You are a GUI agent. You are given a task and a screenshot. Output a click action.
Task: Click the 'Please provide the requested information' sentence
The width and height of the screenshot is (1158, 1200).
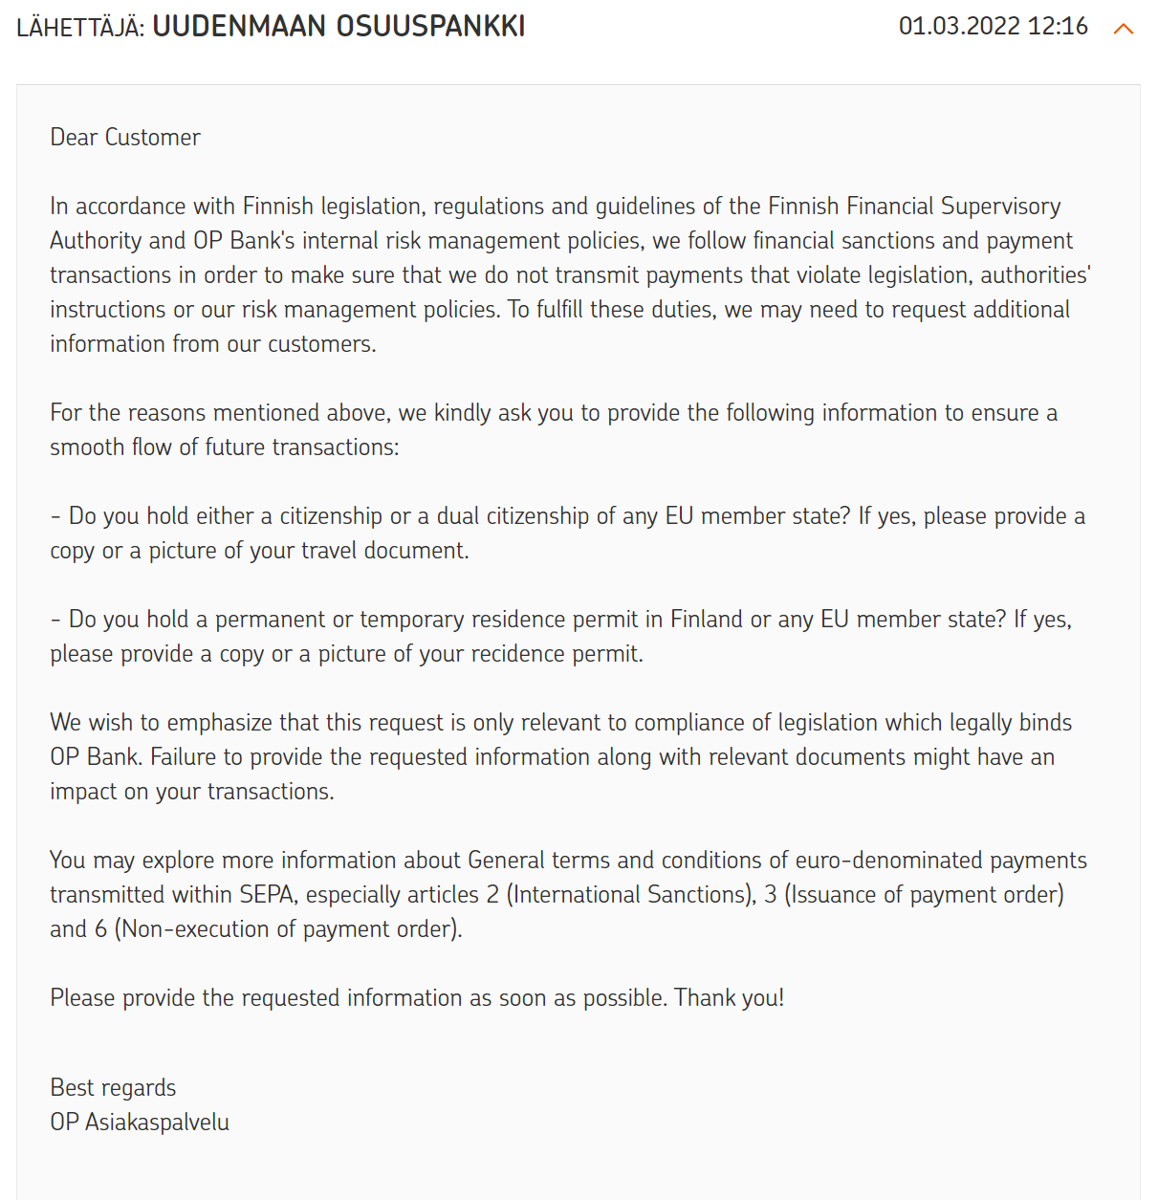pyautogui.click(x=417, y=998)
